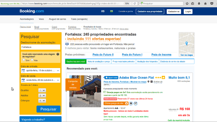217x122 pixels.
Task: Click the map thumbnail preview
Action: coord(186,43)
